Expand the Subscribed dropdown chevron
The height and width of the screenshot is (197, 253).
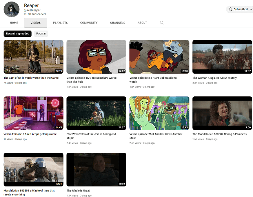(251, 9)
